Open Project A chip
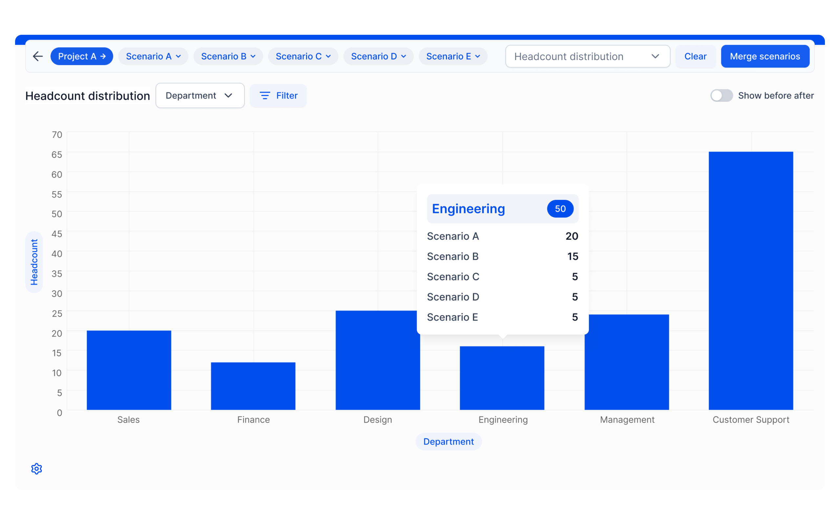Image resolution: width=840 pixels, height=525 pixels. tap(82, 56)
